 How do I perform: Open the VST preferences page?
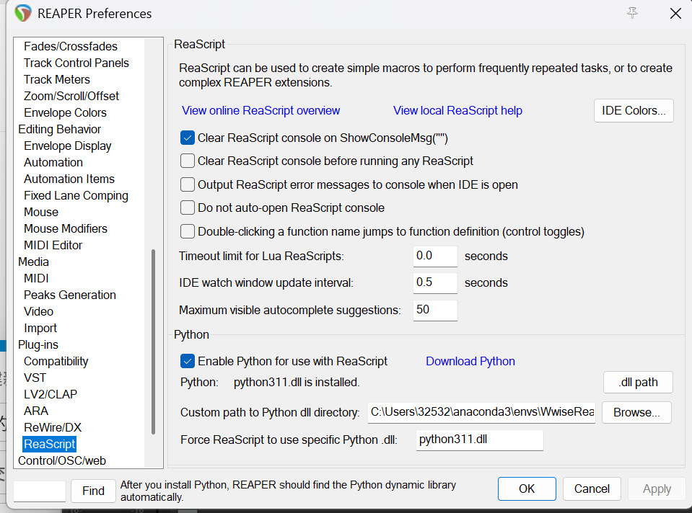tap(35, 378)
